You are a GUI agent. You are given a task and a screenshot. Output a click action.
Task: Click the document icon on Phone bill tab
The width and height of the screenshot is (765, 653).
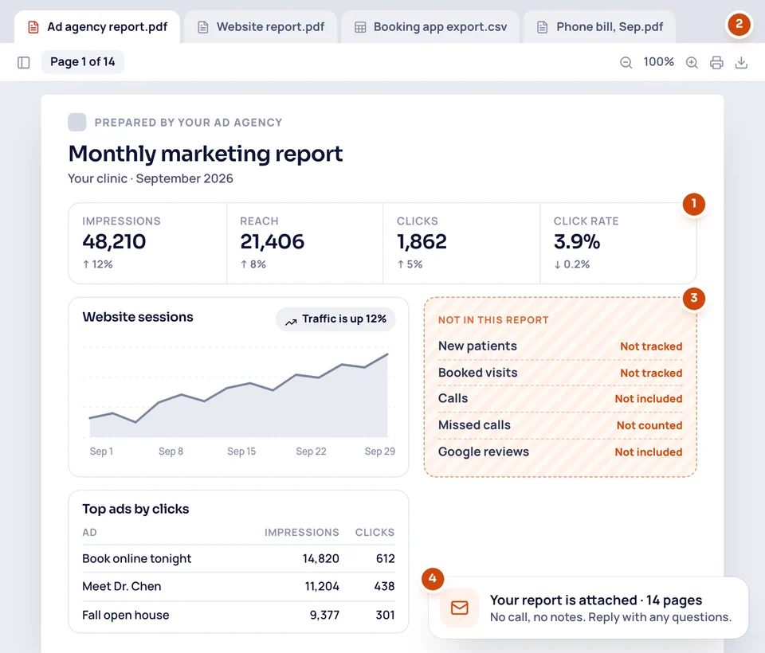point(542,27)
